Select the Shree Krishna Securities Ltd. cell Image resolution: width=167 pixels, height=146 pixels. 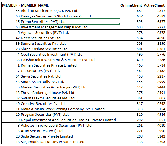click(x=70, y=49)
